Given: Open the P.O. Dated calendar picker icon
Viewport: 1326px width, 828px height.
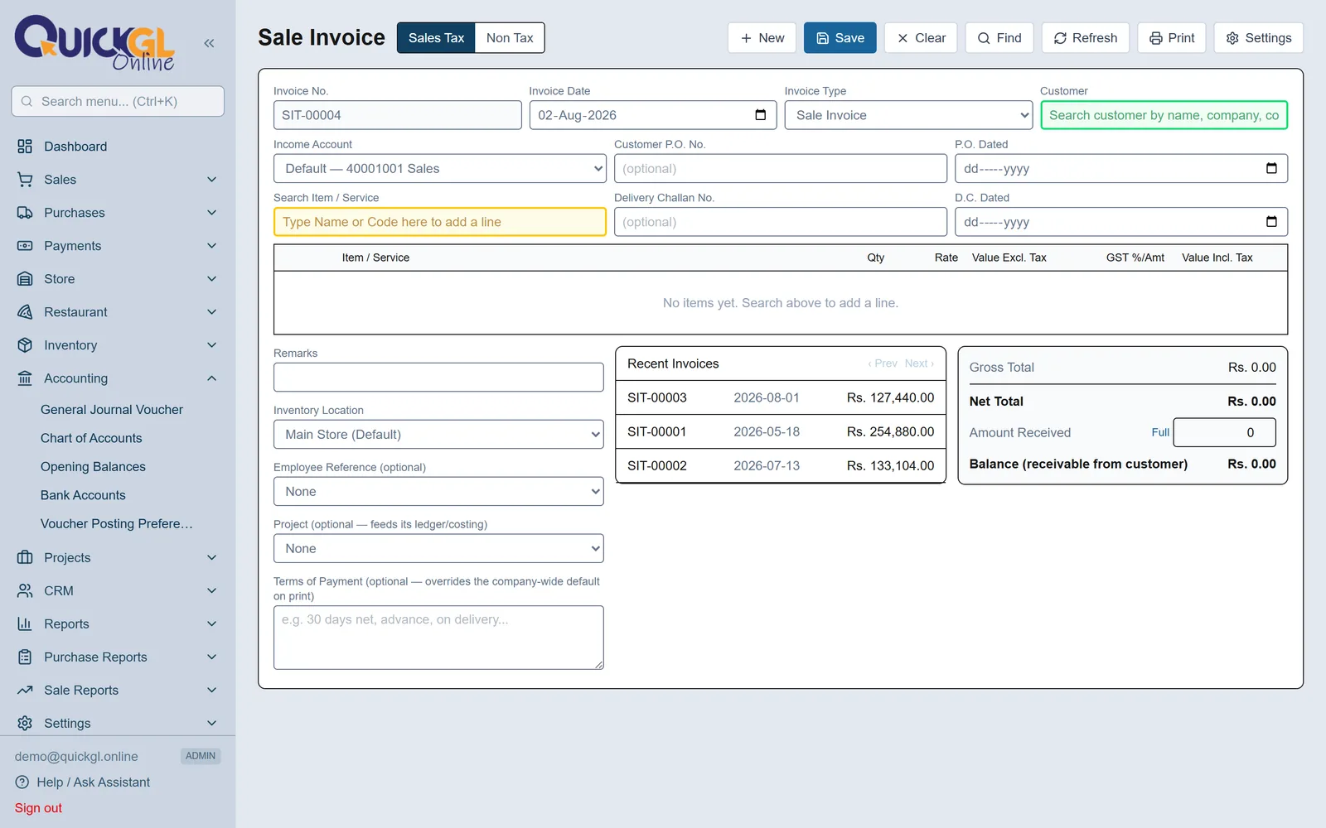Looking at the screenshot, I should coord(1271,168).
